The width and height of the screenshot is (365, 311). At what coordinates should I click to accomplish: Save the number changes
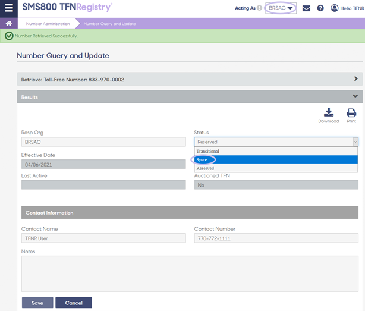[37, 303]
